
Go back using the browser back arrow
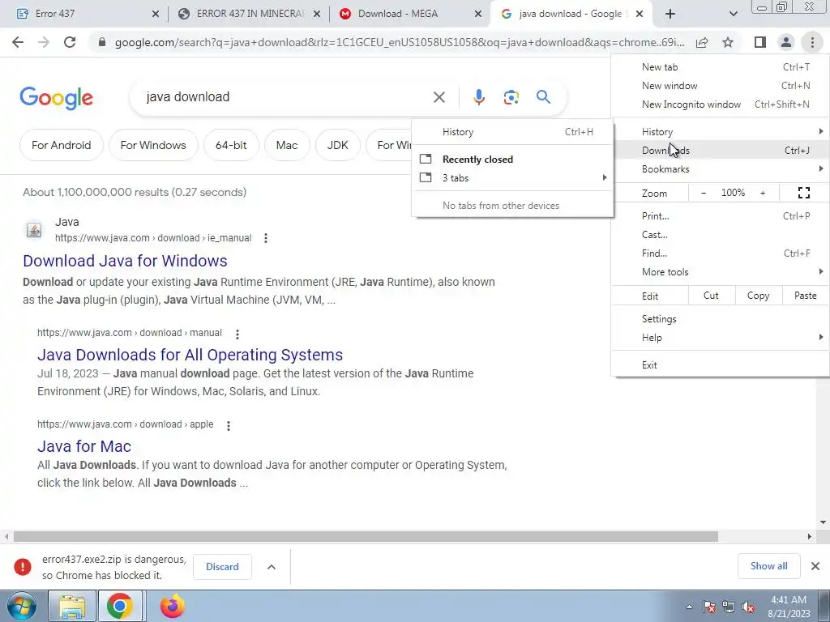coord(18,42)
